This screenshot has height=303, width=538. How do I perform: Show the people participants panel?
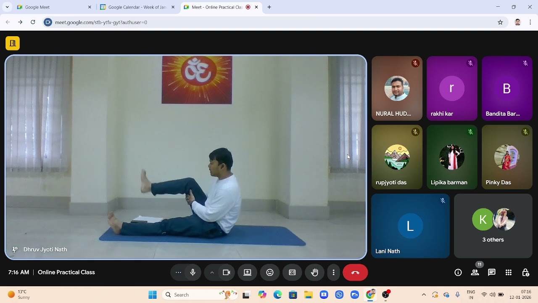(475, 272)
